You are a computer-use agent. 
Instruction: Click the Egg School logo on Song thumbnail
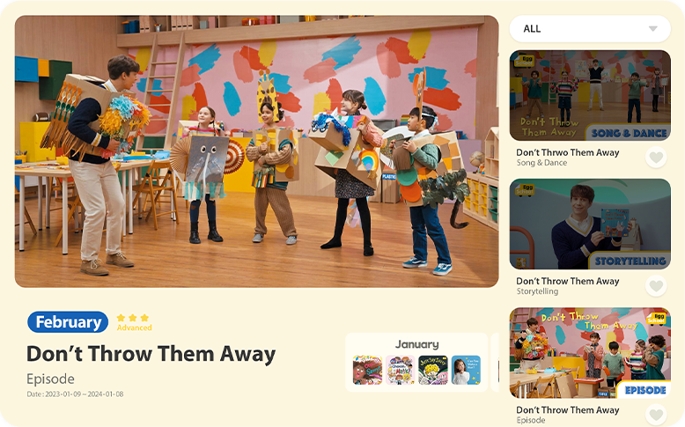point(524,61)
